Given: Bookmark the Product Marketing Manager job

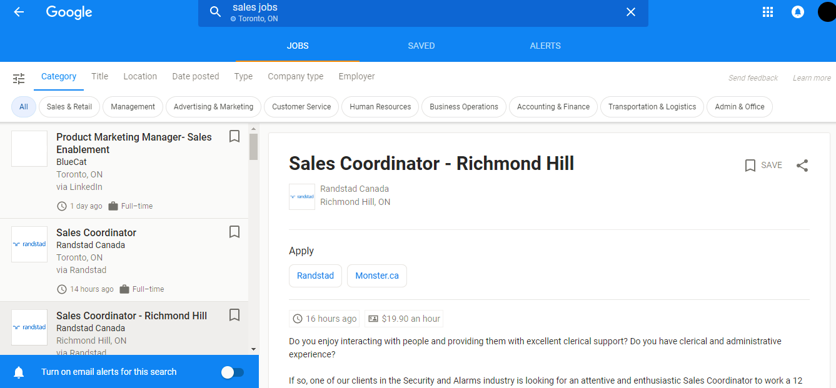Looking at the screenshot, I should tap(234, 136).
